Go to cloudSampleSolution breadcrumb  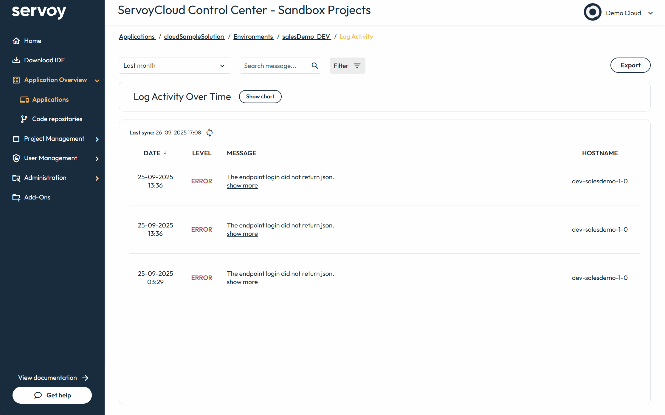(x=194, y=37)
